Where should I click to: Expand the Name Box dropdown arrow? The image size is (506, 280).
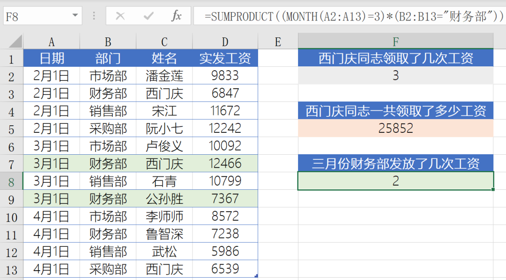(75, 16)
